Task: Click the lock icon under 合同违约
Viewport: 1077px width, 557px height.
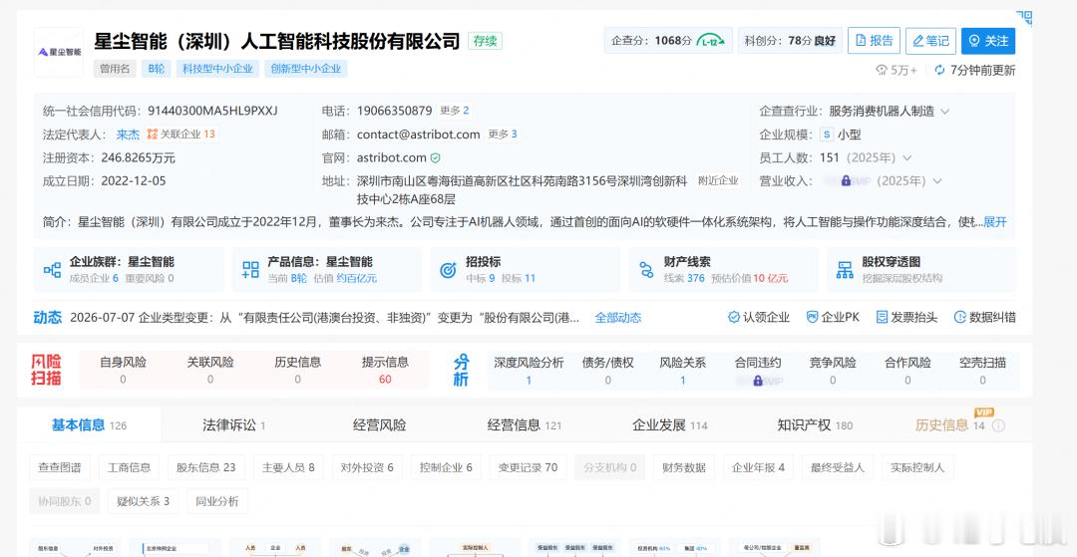Action: 758,380
